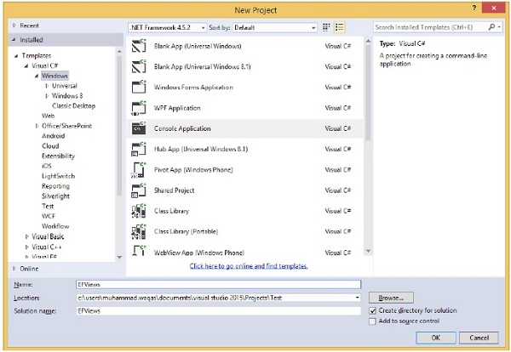This screenshot has height=352, width=511.
Task: Click the template list scroll down arrow
Action: (x=368, y=251)
